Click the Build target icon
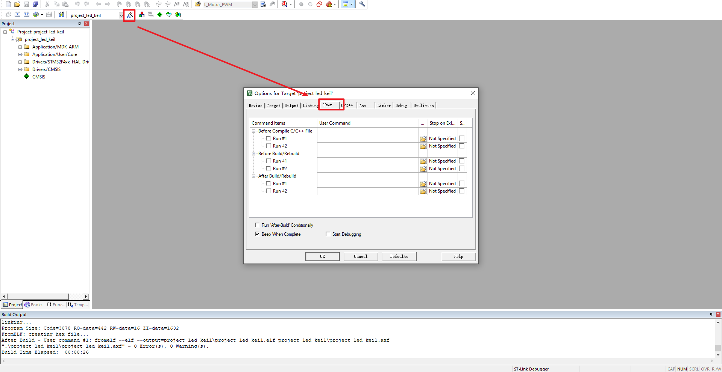 coord(18,15)
